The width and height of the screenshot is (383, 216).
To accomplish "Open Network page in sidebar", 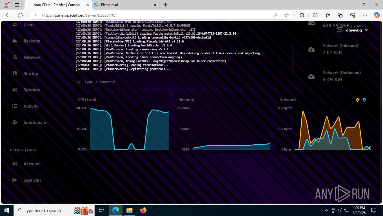I will [32, 57].
